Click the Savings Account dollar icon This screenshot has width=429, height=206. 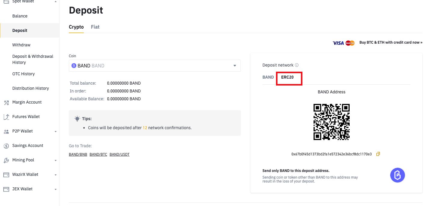coord(6,146)
